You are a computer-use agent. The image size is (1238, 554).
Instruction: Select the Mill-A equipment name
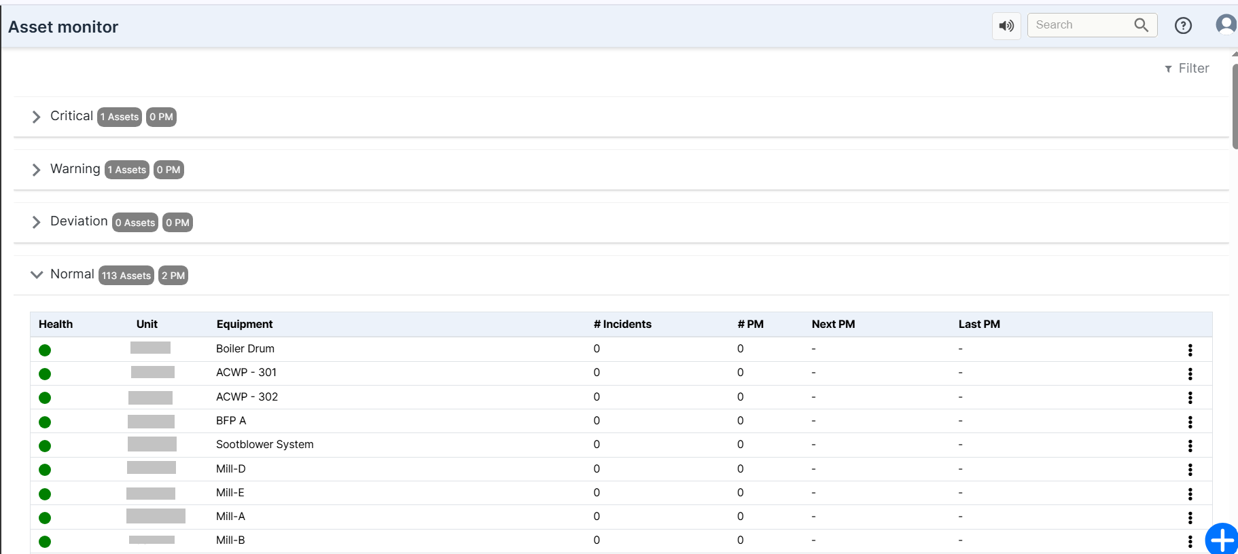230,517
